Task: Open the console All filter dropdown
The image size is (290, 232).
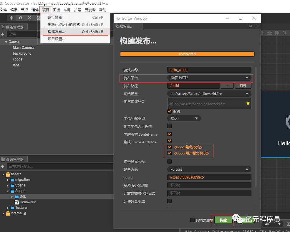Action: (x=272, y=224)
